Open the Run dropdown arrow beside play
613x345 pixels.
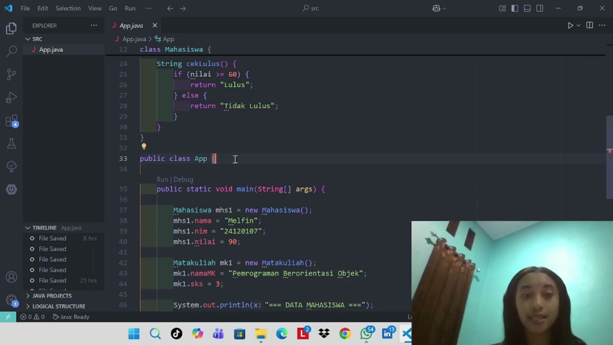tap(579, 25)
